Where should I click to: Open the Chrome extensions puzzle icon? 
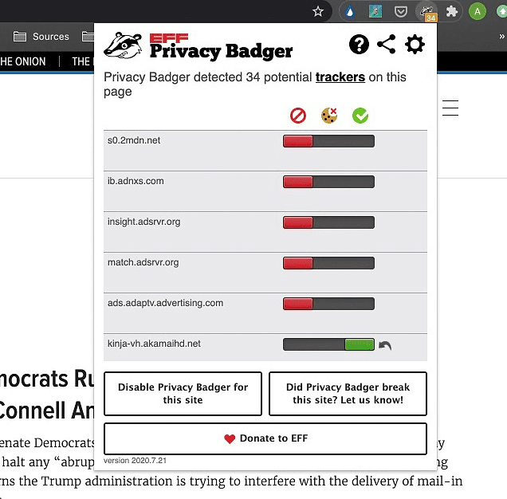(453, 12)
